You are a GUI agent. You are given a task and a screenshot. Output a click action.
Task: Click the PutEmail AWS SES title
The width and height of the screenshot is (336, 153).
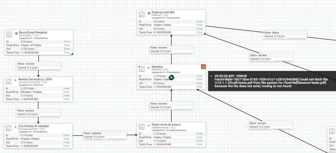pos(163,12)
